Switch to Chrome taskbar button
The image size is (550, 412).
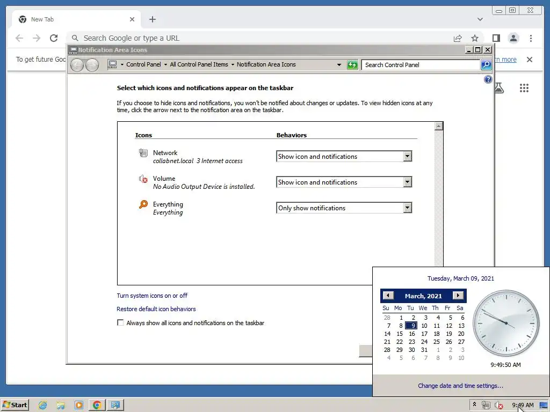[97, 406]
